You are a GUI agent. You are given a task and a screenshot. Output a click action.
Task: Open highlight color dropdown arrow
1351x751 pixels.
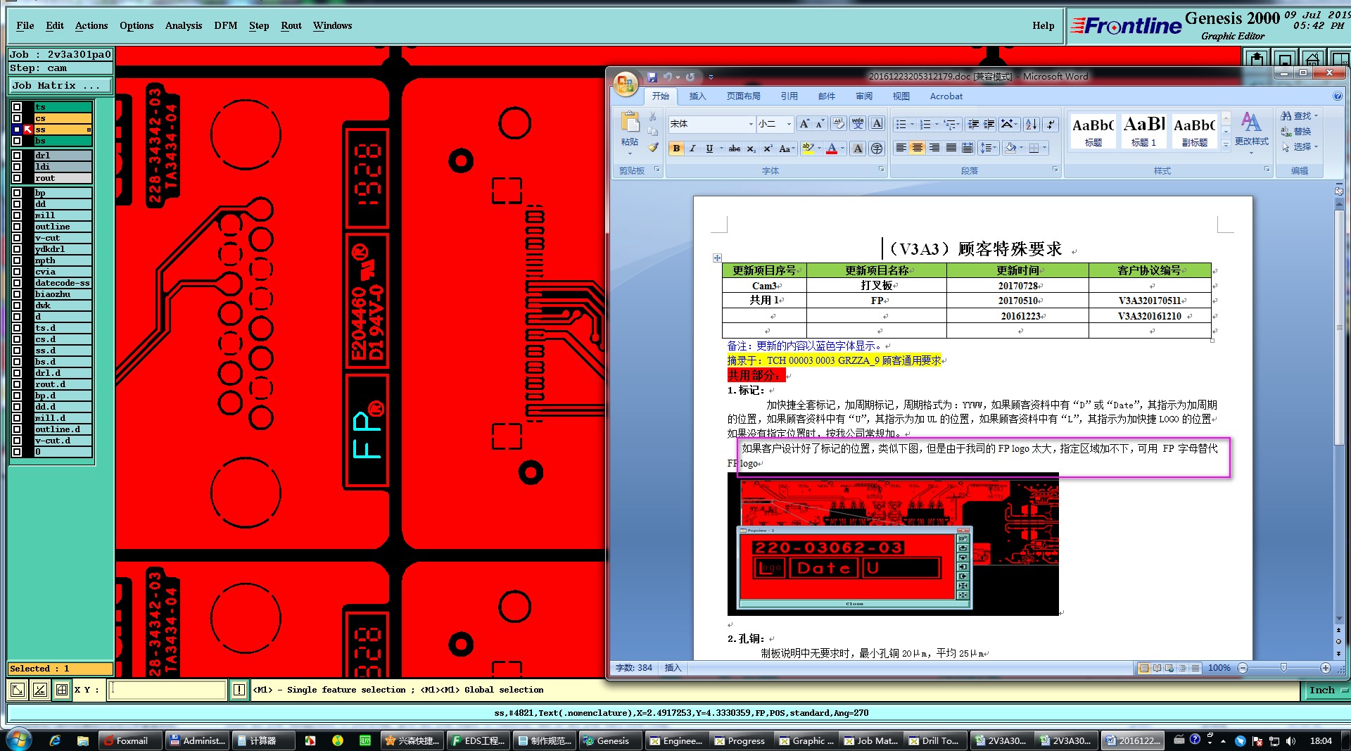pos(820,149)
